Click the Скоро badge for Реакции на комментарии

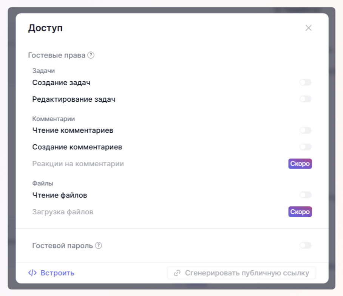tap(300, 164)
